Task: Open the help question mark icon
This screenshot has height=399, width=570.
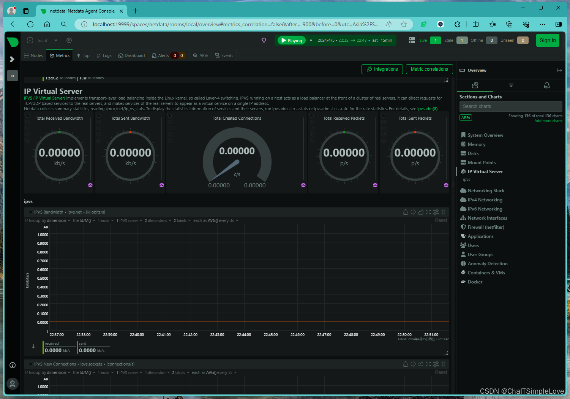Action: (x=13, y=365)
